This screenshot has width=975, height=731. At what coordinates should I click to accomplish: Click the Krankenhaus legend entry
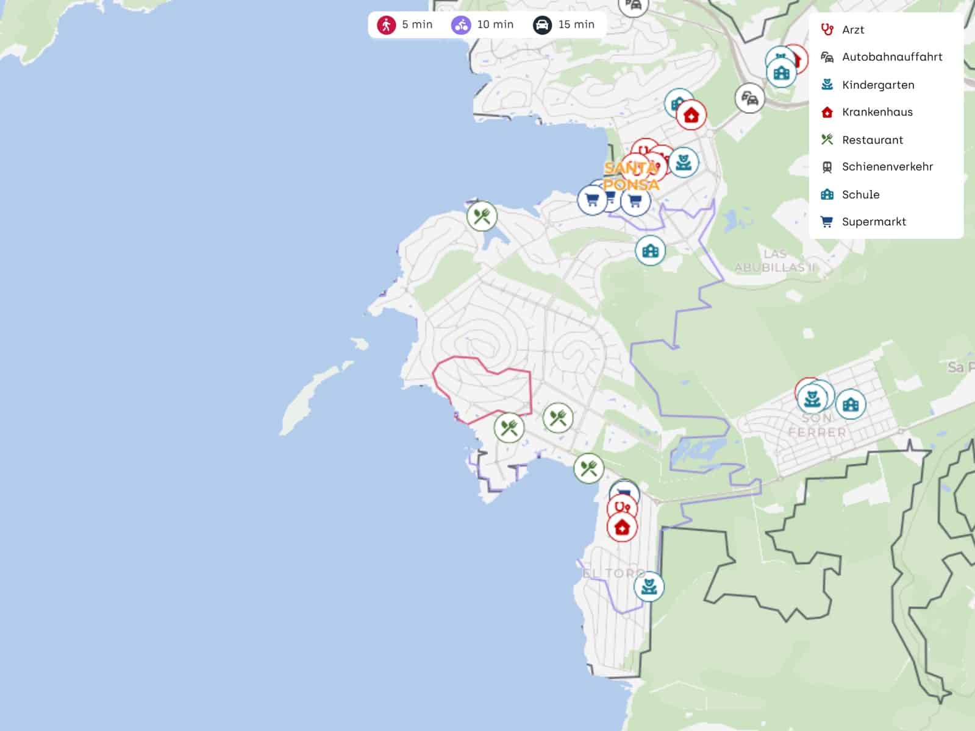[877, 112]
